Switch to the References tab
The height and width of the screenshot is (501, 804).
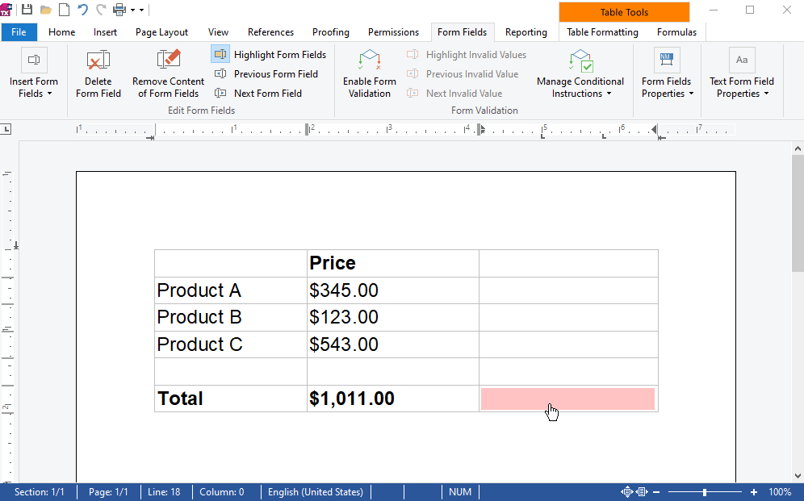pyautogui.click(x=270, y=31)
